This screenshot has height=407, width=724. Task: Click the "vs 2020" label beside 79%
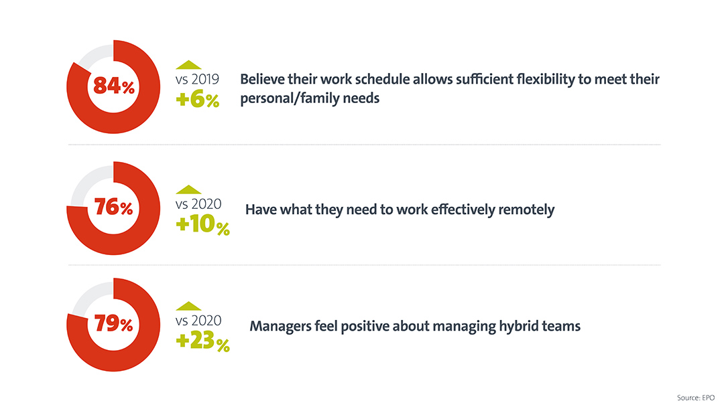[x=198, y=321]
